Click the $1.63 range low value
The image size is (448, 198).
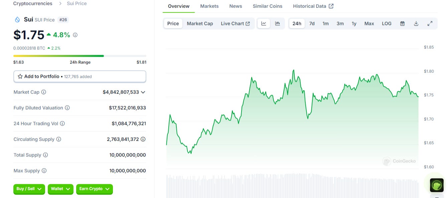(x=18, y=62)
